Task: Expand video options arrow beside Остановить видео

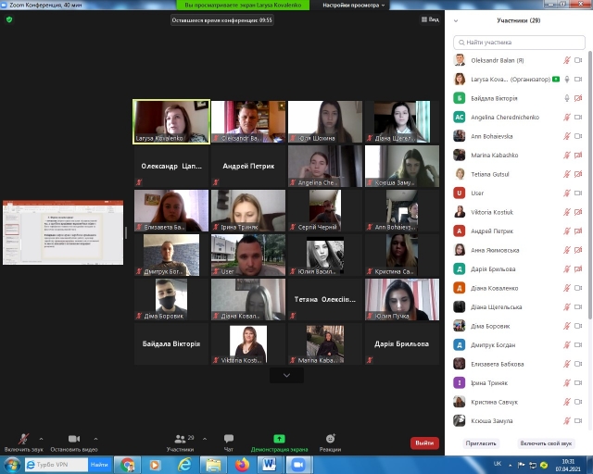Action: [x=95, y=439]
